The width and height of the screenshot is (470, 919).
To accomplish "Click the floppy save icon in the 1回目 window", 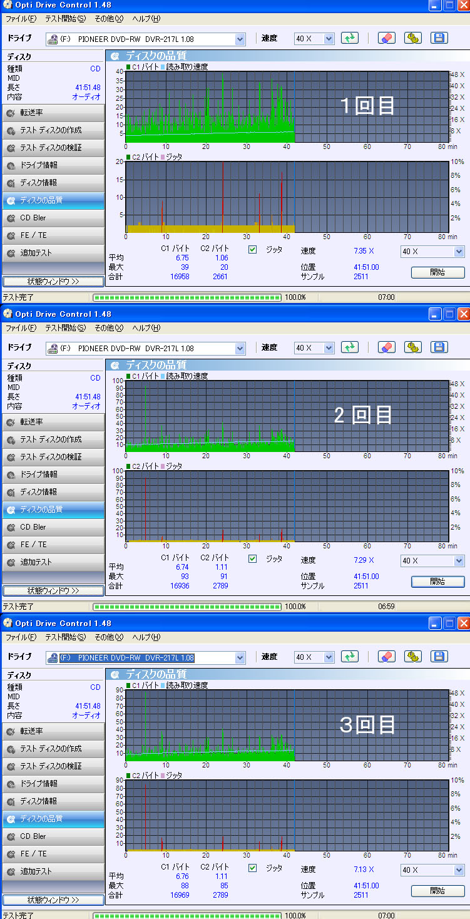I will [x=440, y=38].
